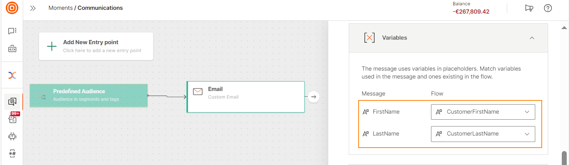Image resolution: width=569 pixels, height=165 pixels.
Task: Click the megaphone announcements icon
Action: click(529, 8)
